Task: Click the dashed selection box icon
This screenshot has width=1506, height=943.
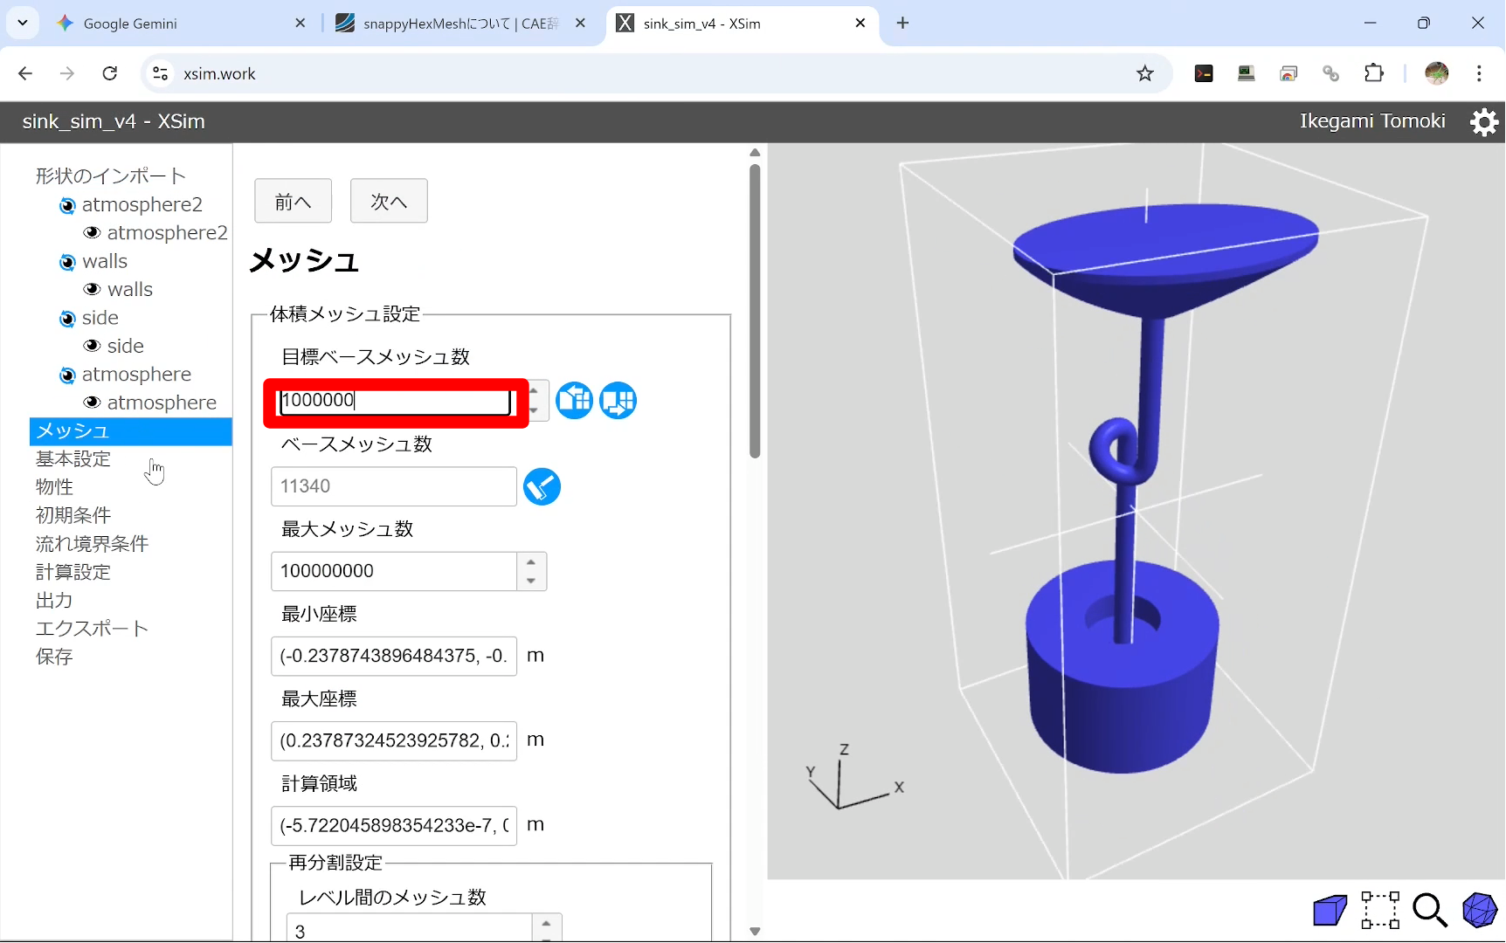Action: coord(1380,911)
